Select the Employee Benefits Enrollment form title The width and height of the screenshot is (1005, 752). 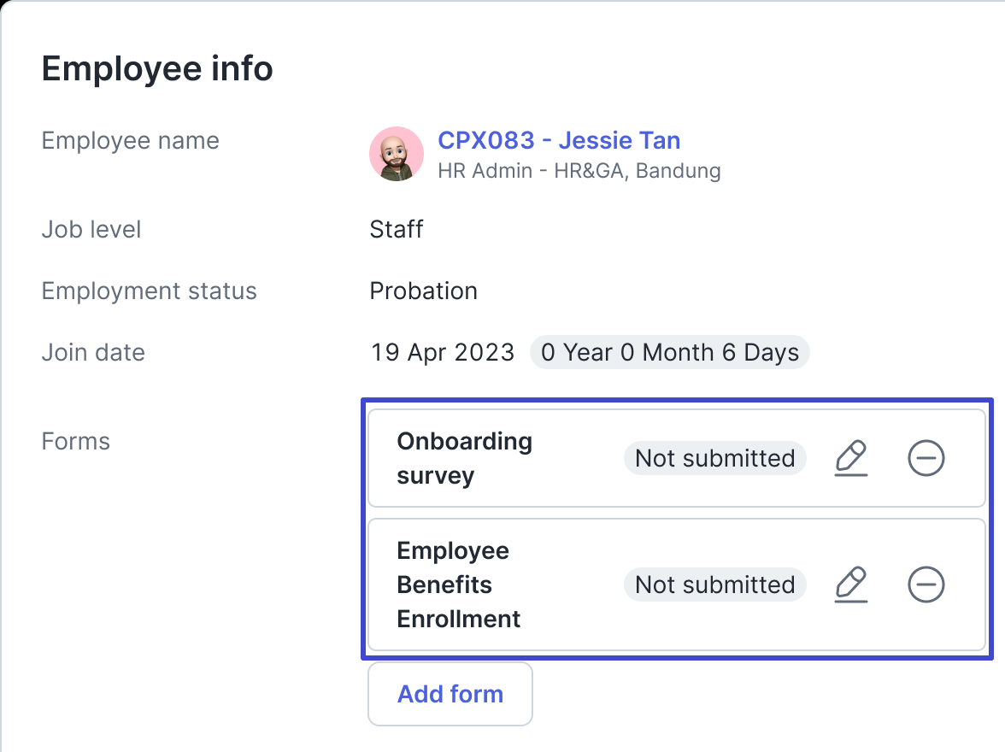click(x=459, y=585)
